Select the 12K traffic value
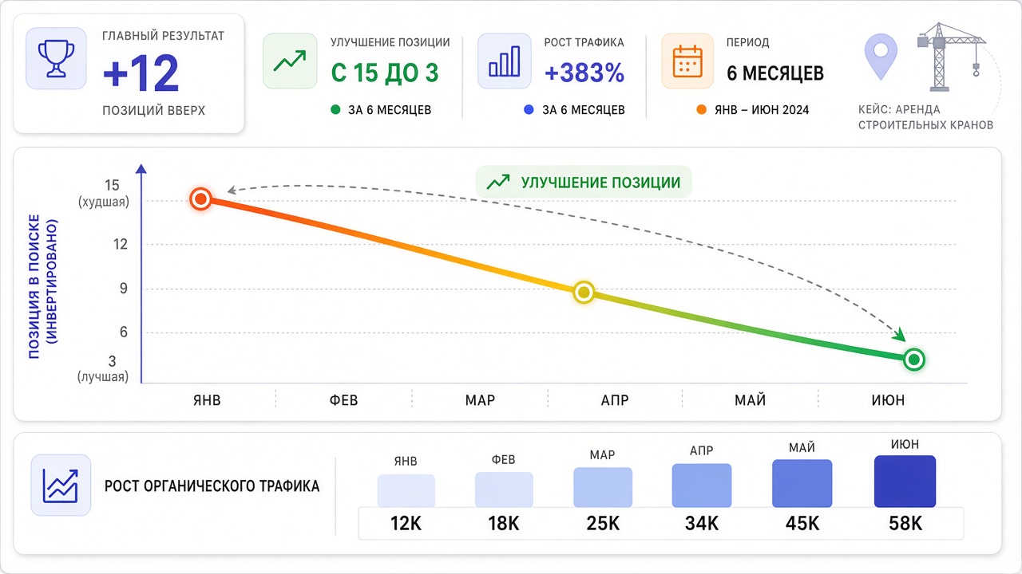The image size is (1022, 574). (x=406, y=524)
